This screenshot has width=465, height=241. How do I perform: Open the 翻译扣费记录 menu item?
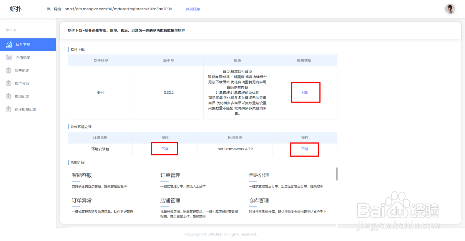pyautogui.click(x=28, y=110)
